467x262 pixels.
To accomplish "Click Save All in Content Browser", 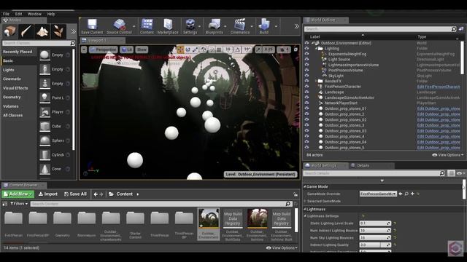I will [75, 194].
